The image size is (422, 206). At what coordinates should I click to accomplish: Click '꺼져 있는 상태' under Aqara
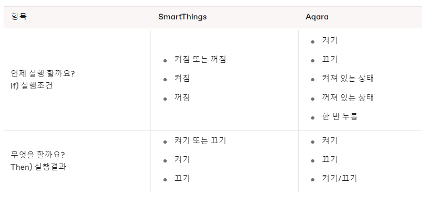tap(348, 97)
